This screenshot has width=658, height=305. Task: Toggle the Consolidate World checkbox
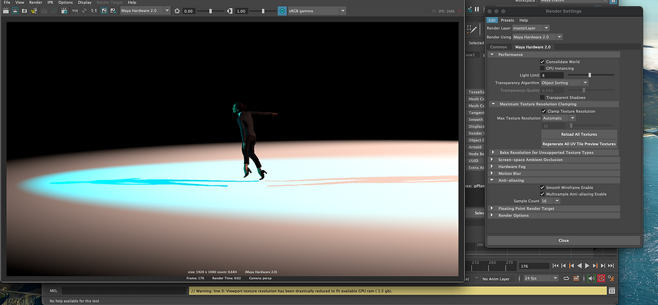tap(542, 62)
